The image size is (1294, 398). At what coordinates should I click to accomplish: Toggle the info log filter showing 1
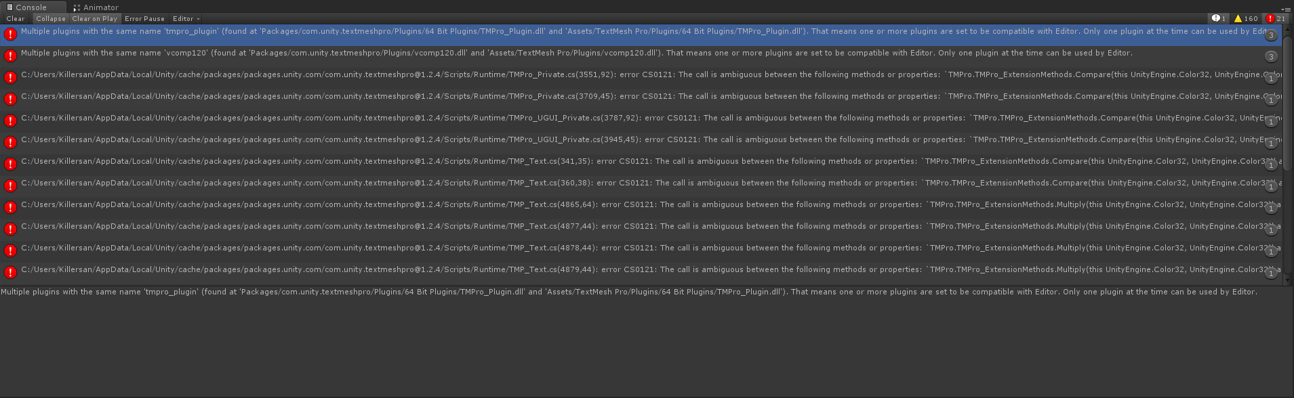pos(1218,19)
